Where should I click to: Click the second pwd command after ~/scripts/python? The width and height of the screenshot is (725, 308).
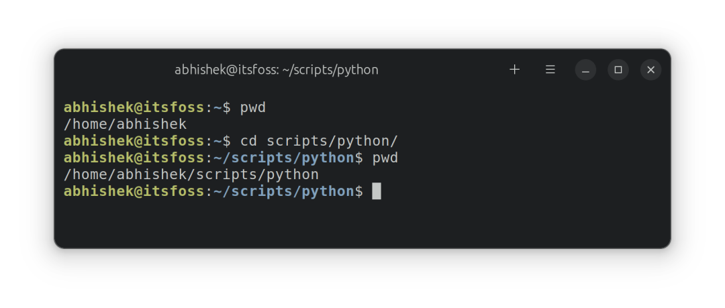pos(385,158)
